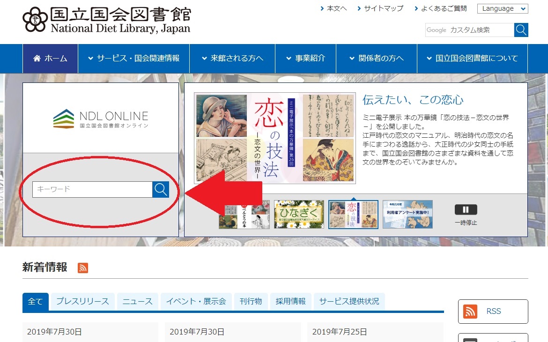Switch to the イベント・展示会 tab
Screen dimensions: 548x342
[x=196, y=301]
